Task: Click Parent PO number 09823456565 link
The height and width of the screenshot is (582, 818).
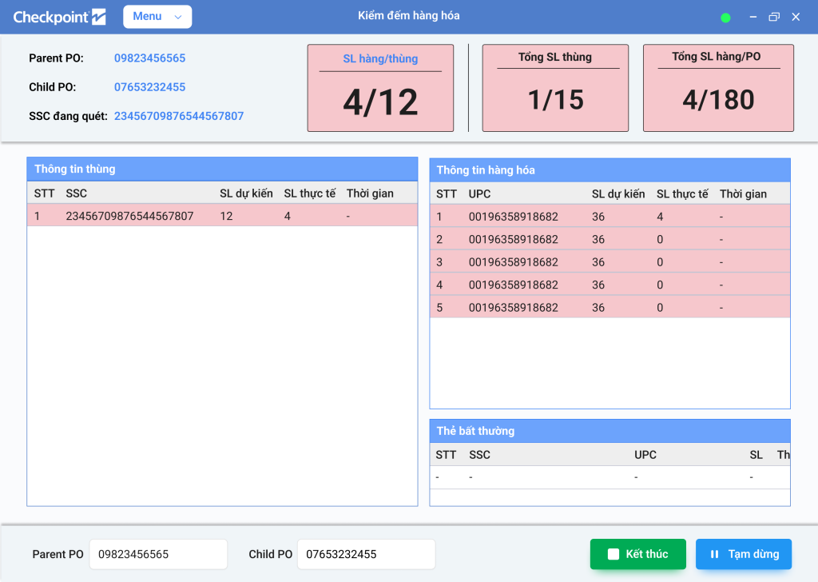Action: [x=150, y=58]
